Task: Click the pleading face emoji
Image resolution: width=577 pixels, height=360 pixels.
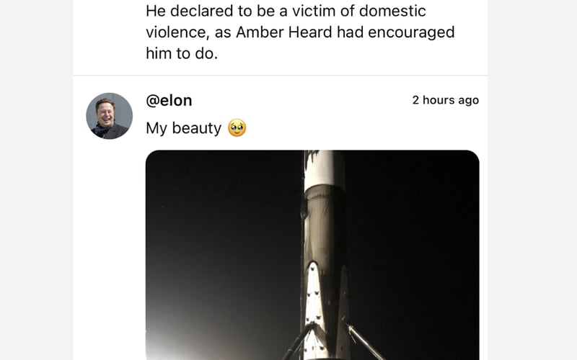Action: (x=237, y=128)
